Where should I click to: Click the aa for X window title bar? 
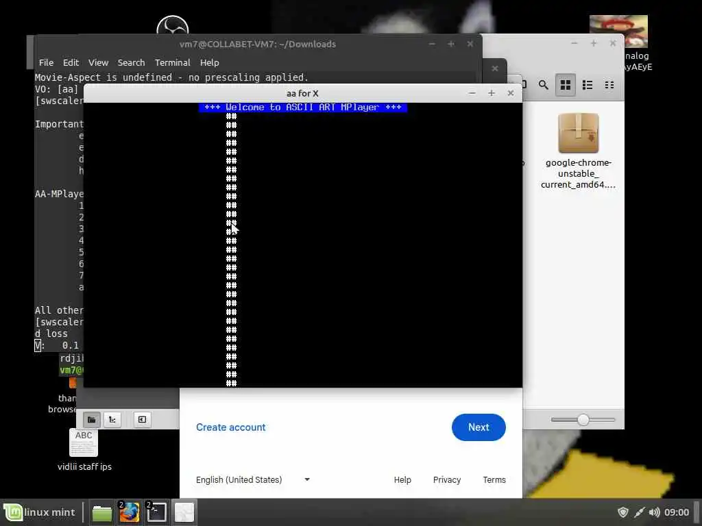point(302,93)
